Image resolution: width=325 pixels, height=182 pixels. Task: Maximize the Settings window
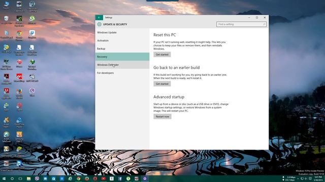[x=257, y=18]
